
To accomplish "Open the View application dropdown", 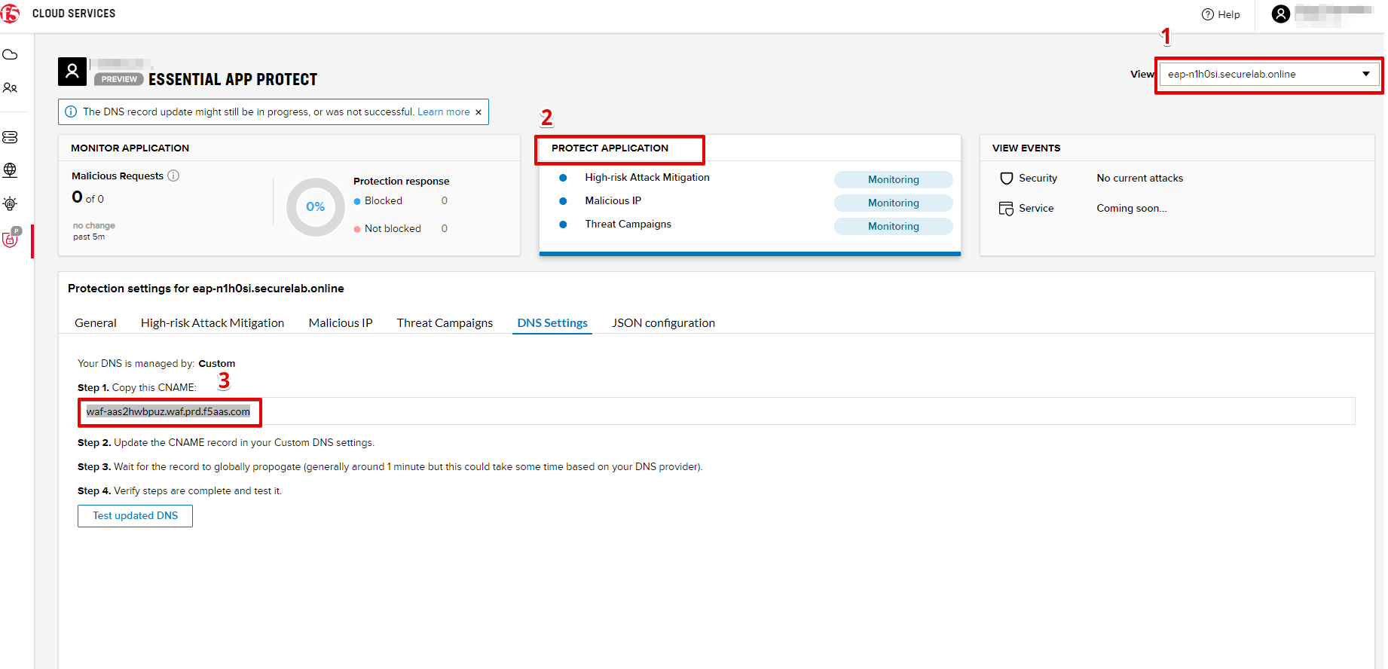I will point(1270,75).
